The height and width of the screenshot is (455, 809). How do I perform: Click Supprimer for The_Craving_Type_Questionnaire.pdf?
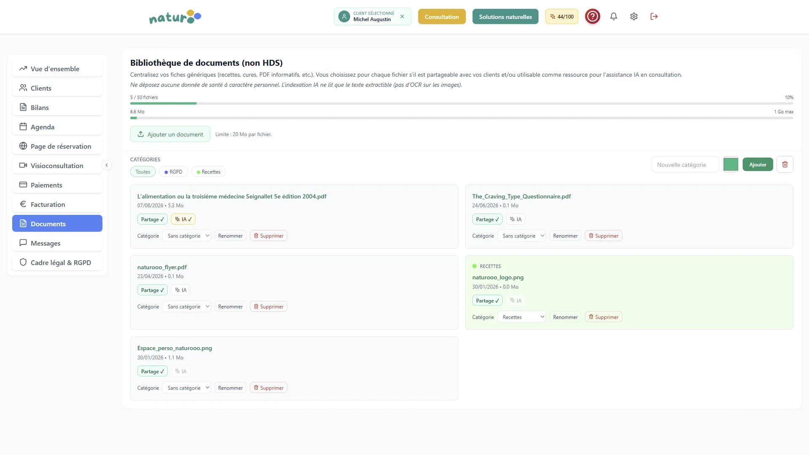tap(603, 236)
